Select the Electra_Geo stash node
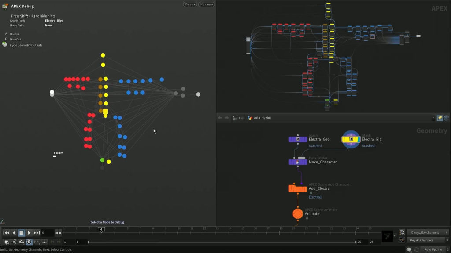 coord(299,139)
